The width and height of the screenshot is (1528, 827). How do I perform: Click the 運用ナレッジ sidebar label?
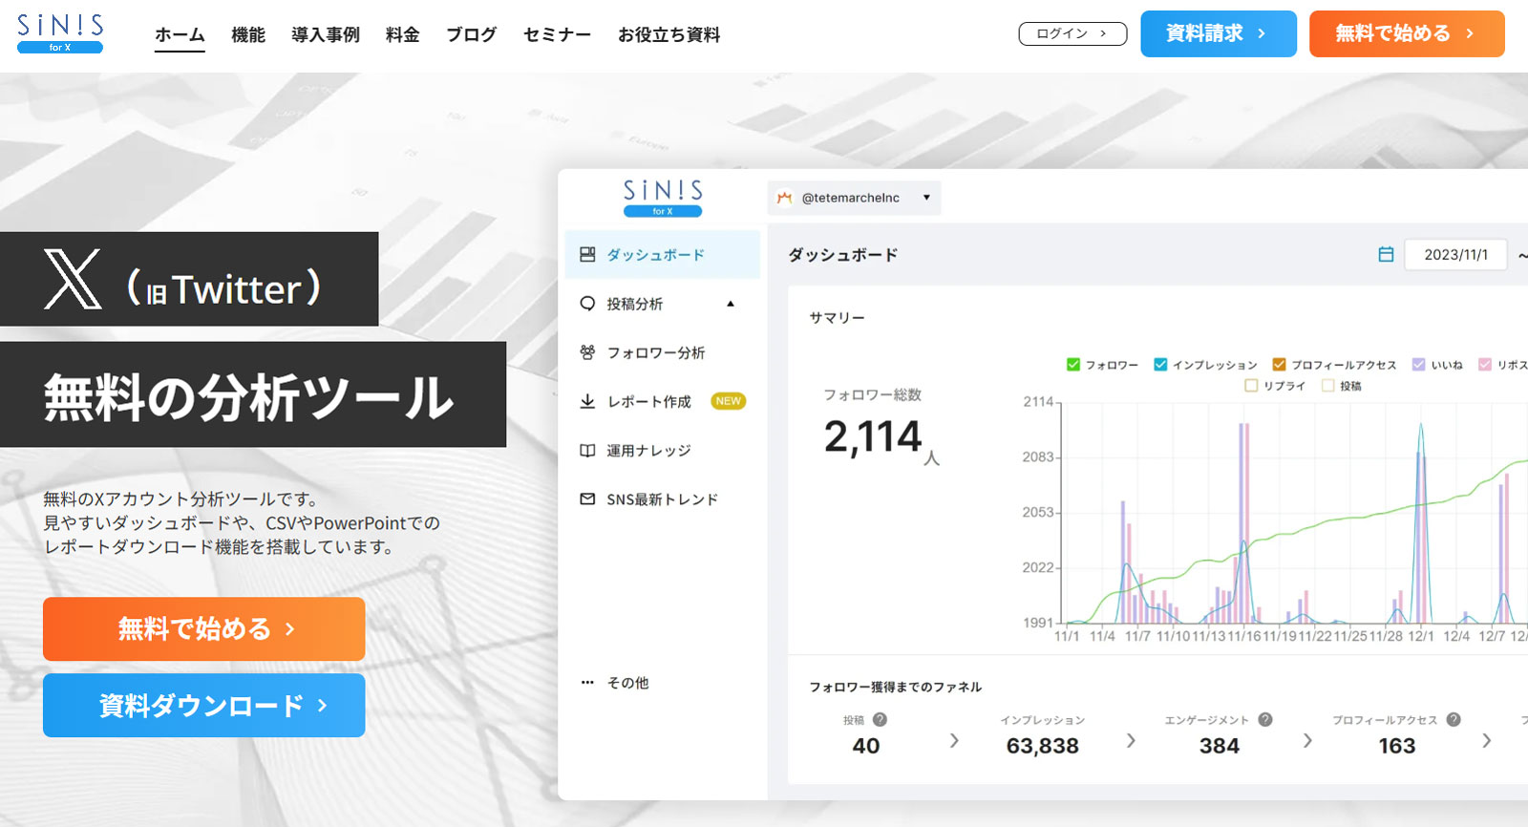(648, 451)
